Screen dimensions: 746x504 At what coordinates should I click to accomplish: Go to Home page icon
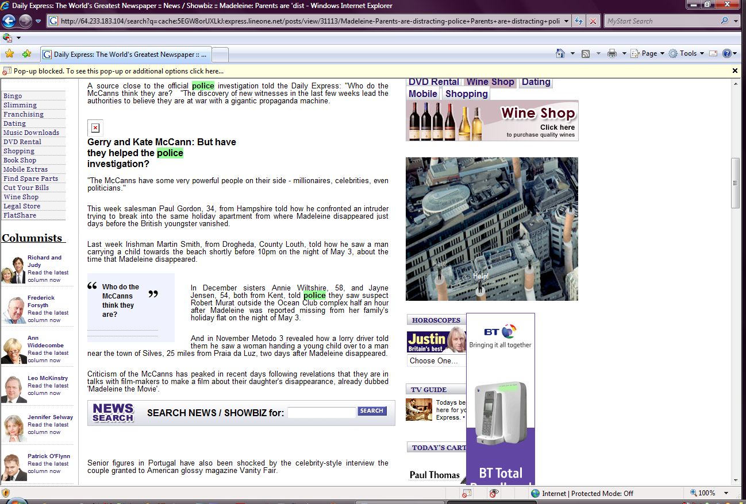point(560,53)
